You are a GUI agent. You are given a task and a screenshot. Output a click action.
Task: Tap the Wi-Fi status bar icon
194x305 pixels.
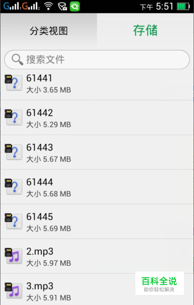(48, 6)
